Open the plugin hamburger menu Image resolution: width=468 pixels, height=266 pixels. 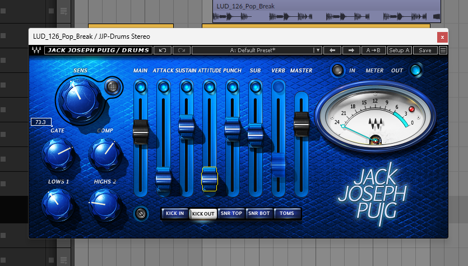click(443, 50)
